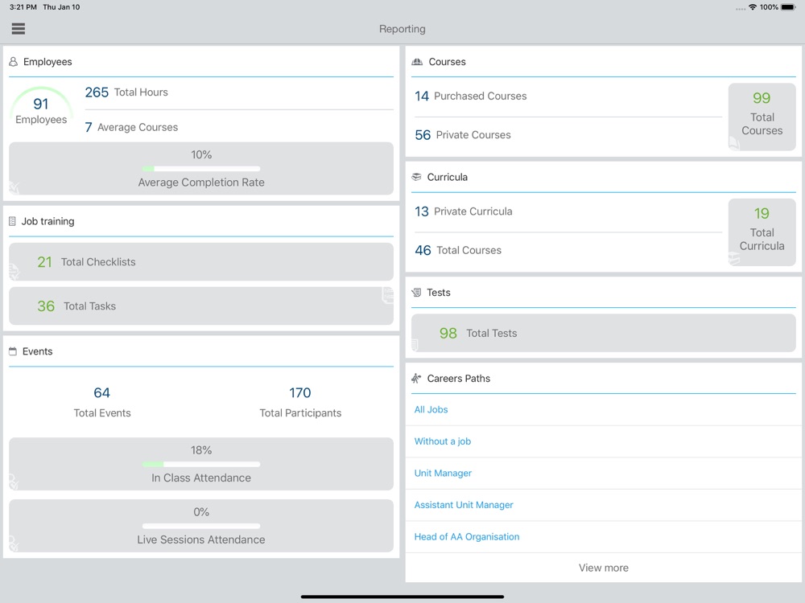Click the Careers Paths walking figure icon
The width and height of the screenshot is (805, 603).
pyautogui.click(x=416, y=379)
